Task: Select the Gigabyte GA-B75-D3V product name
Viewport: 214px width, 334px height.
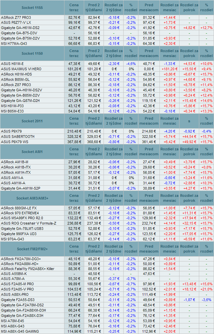Action: tap(19, 33)
